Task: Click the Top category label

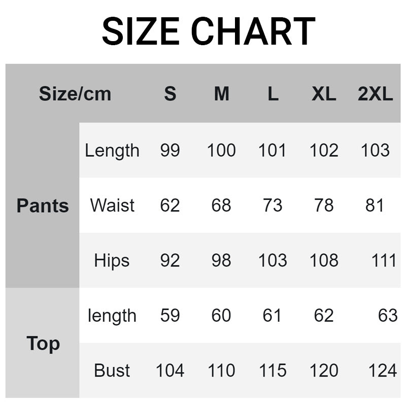Action: click(43, 344)
